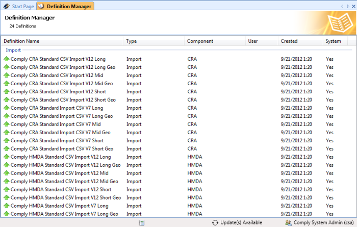
Task: Click import icon for CRA V12 Short Geo
Action: (7, 99)
